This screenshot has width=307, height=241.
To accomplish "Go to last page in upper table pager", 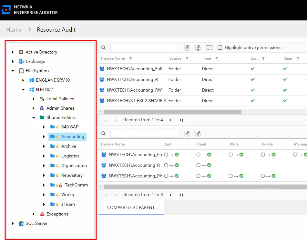I will click(x=181, y=120).
